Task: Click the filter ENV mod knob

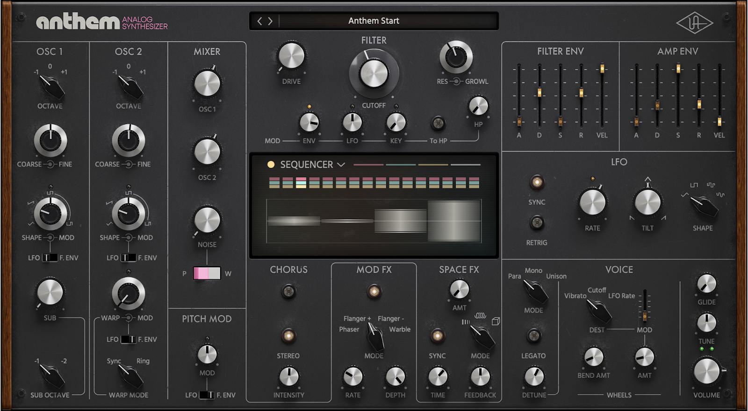Action: click(x=309, y=122)
